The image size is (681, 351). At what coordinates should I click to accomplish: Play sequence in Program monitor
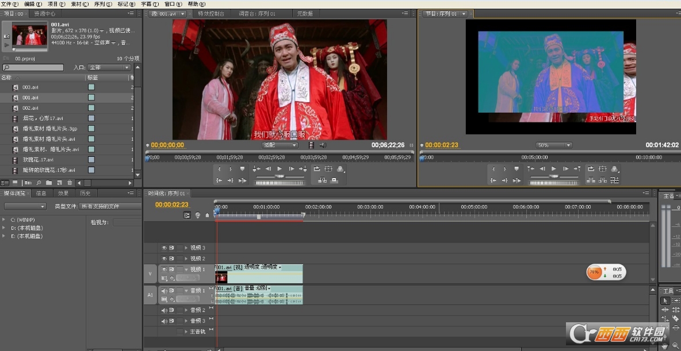[x=554, y=168]
